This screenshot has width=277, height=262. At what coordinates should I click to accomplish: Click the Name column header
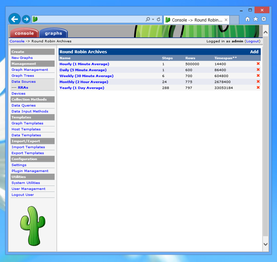tap(65, 58)
